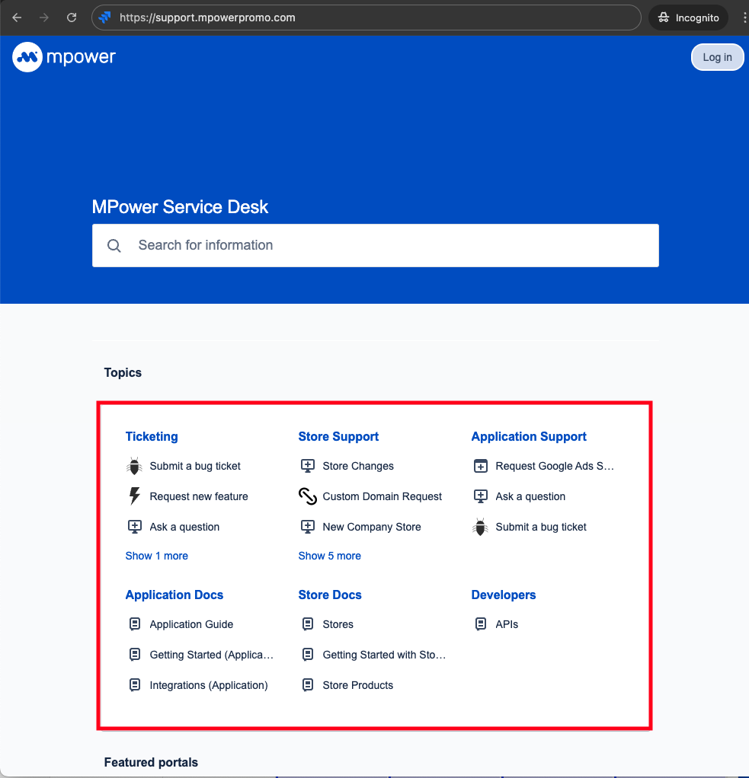Click the document icon beside Store Products
749x778 pixels.
point(307,685)
